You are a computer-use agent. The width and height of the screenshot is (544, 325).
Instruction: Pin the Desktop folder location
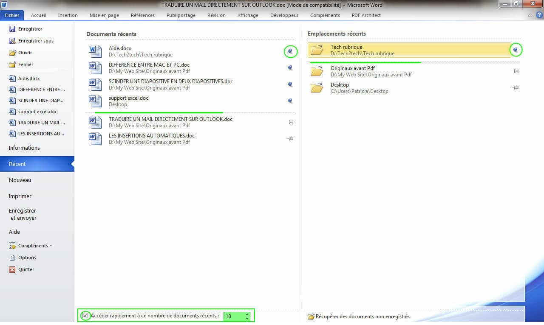point(516,88)
